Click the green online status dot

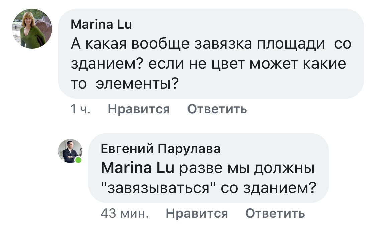coord(78,160)
